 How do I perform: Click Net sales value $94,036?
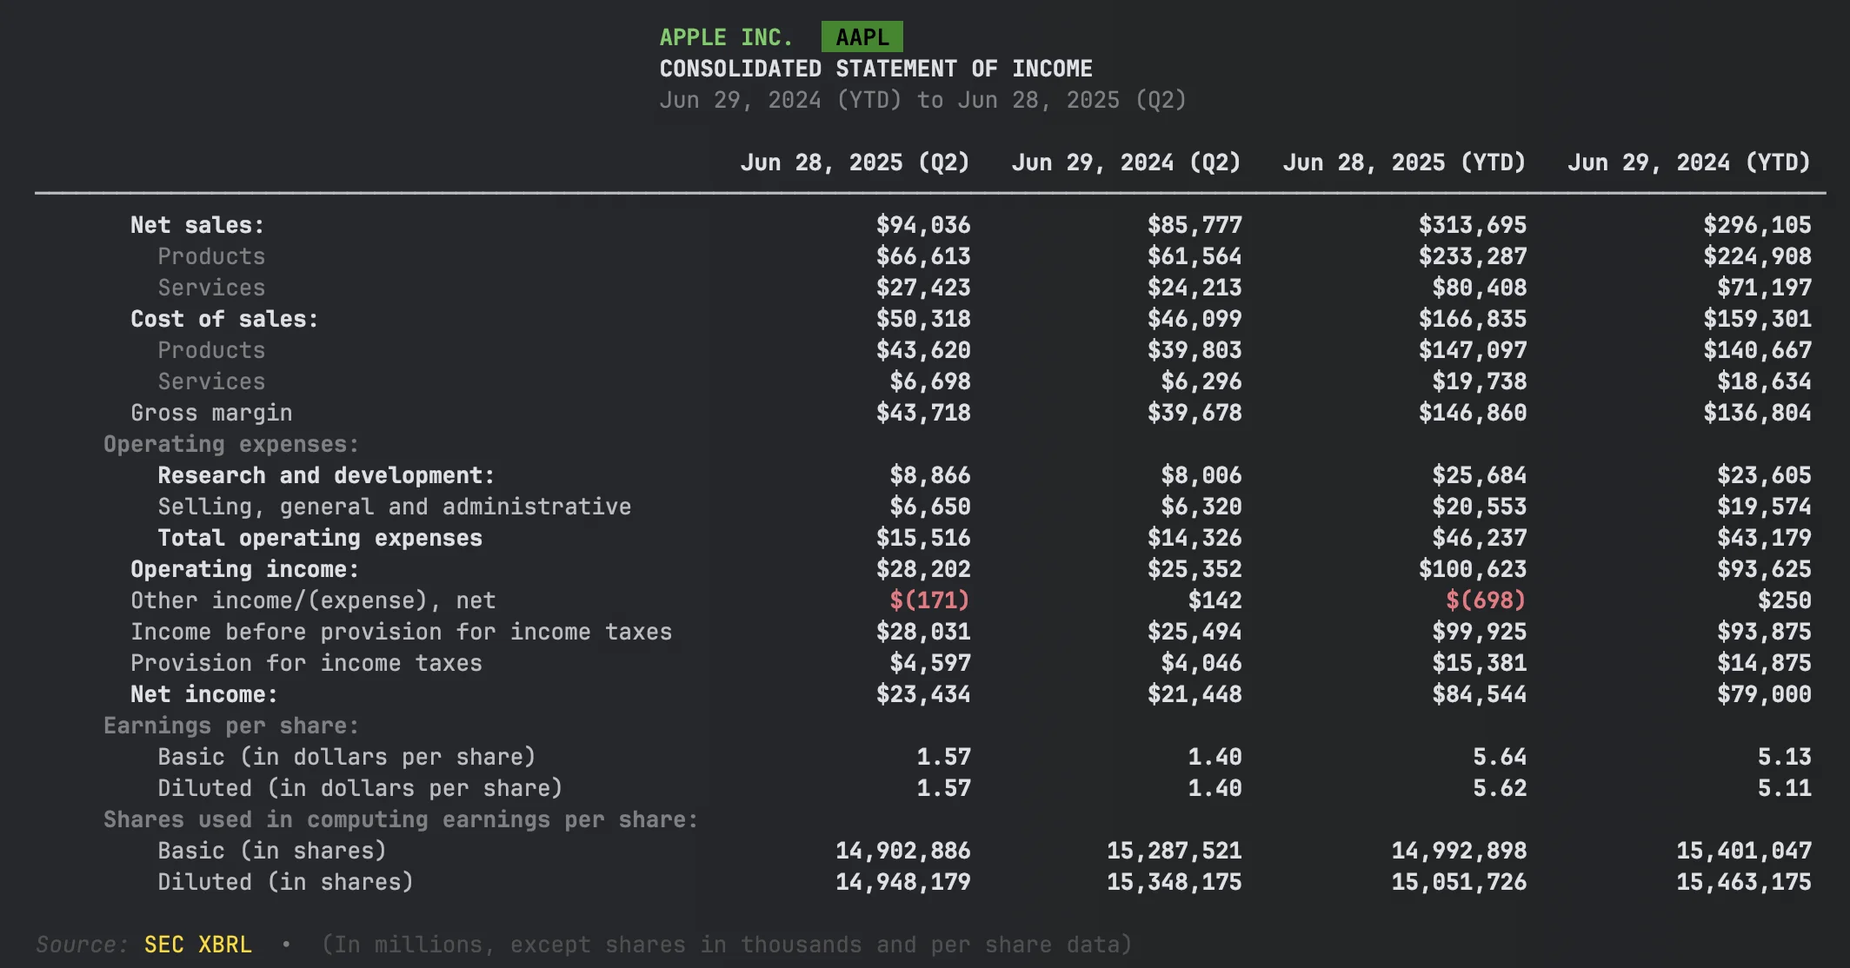(923, 225)
